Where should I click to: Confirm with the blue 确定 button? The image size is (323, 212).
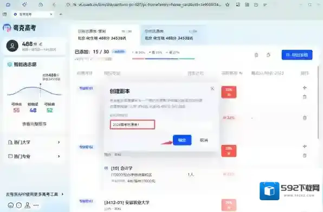[x=182, y=140]
